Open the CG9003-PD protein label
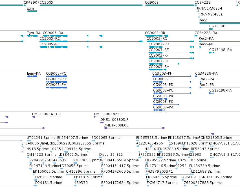Image resolution: width=240 pixels, height=187 pixels. click(163, 85)
